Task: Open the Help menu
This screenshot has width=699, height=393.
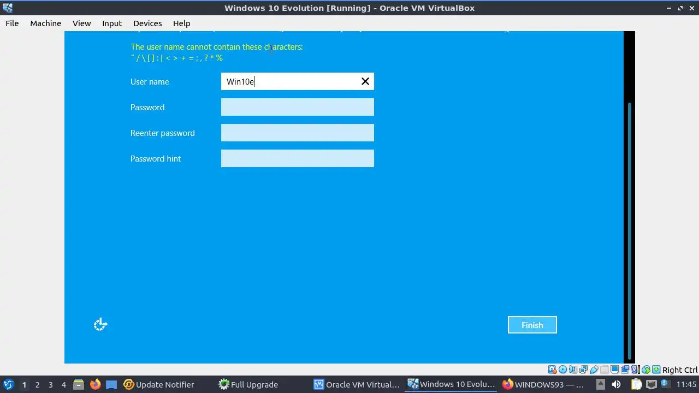Action: [x=181, y=23]
